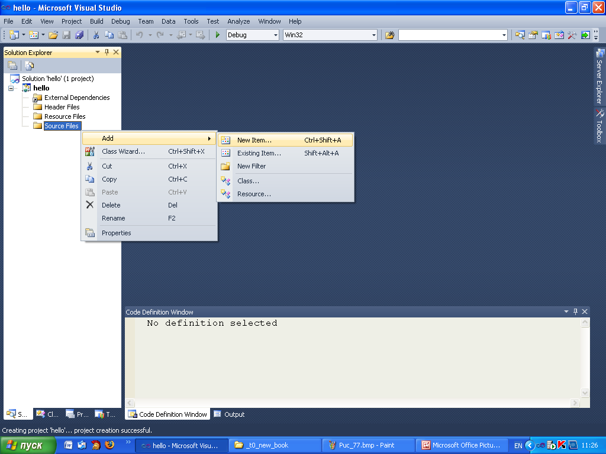This screenshot has height=454, width=606.
Task: Switch to the Team Explorer tab
Action: (x=105, y=414)
